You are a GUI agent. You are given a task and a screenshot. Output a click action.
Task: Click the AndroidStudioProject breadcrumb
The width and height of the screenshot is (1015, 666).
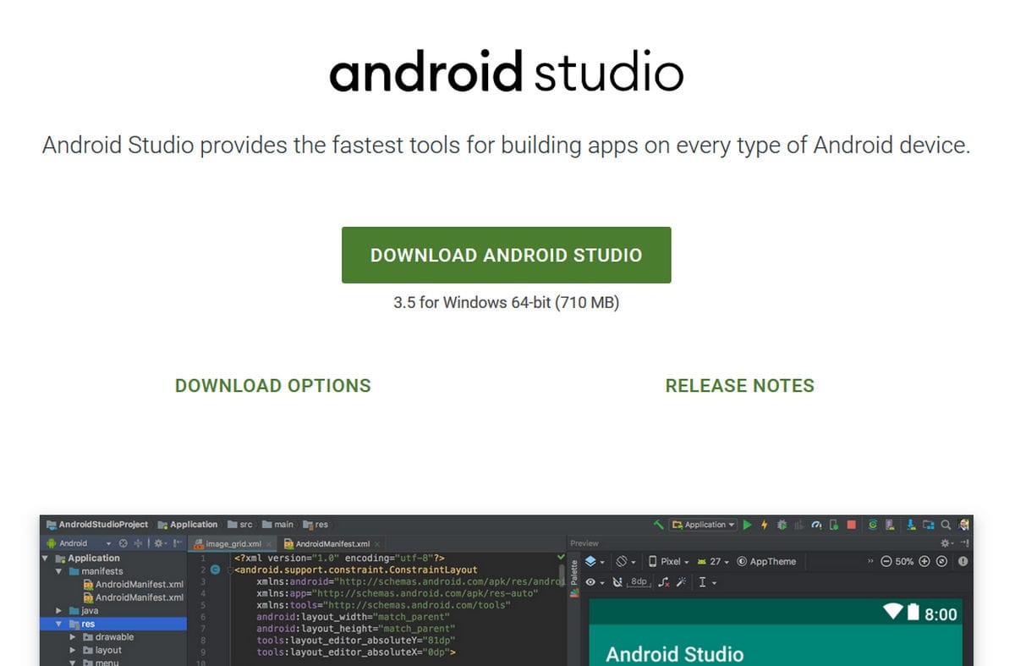(x=97, y=525)
